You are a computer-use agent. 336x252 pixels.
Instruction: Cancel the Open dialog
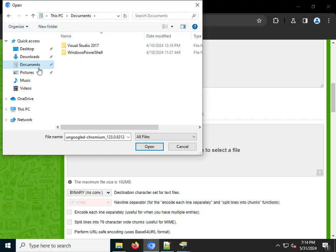coord(182,147)
